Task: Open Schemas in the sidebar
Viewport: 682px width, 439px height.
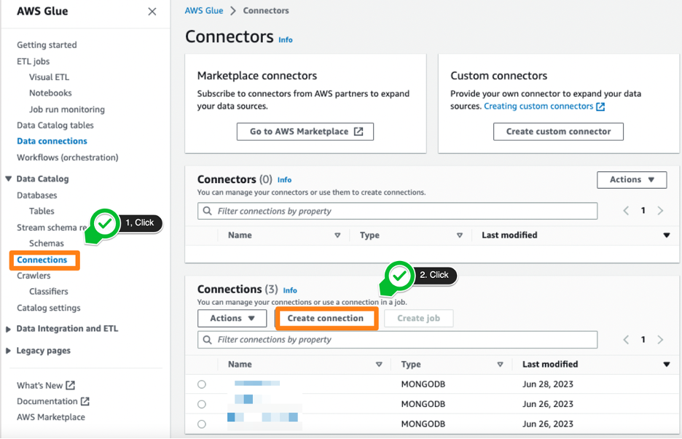Action: 47,244
